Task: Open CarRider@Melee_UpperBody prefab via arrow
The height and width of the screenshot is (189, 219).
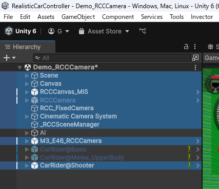Action: 198,157
